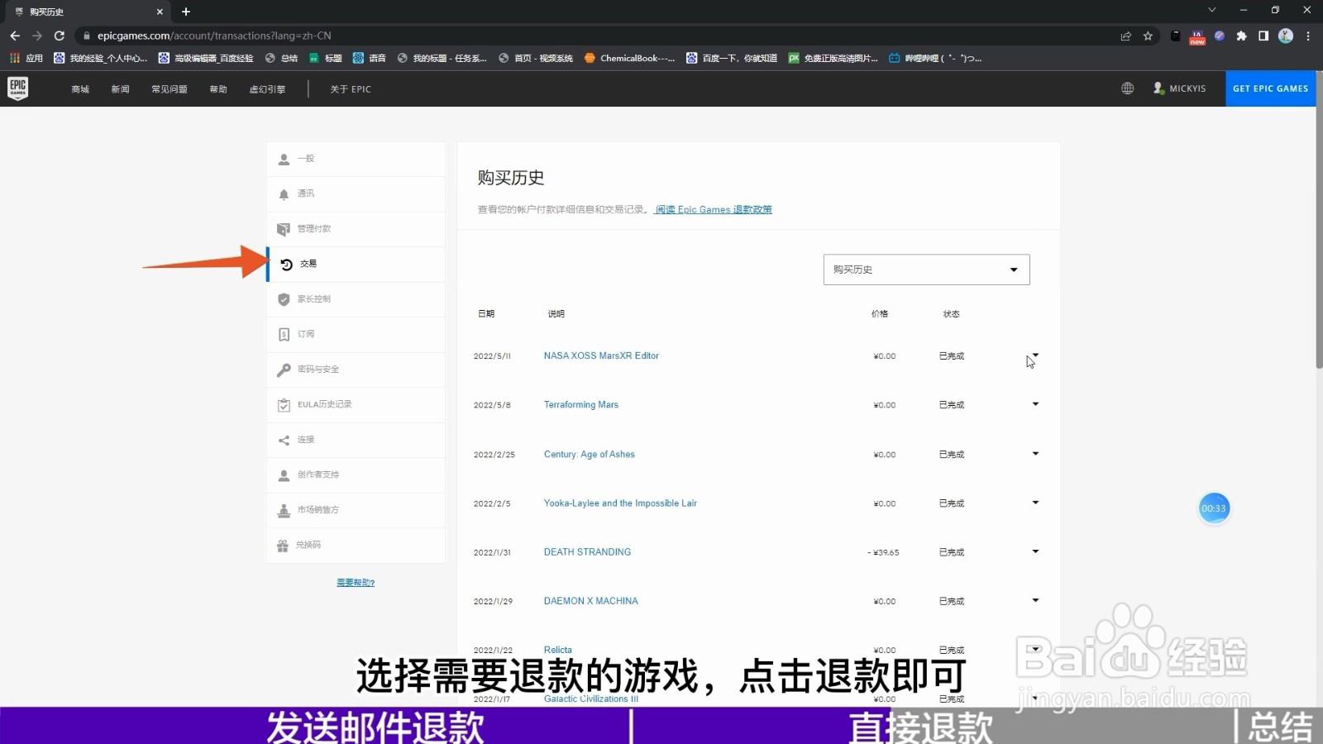The image size is (1323, 744).
Task: Open the Chrome three-dot menu
Action: pos(1308,36)
